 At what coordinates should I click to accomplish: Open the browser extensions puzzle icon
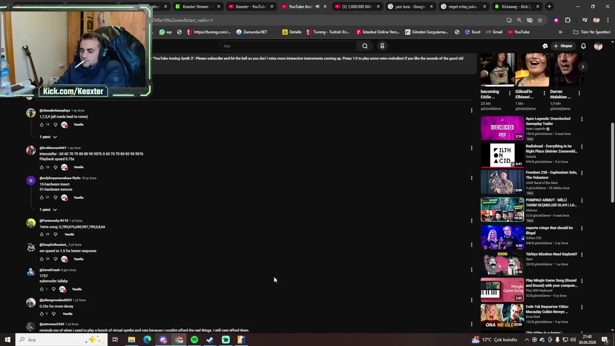coord(567,20)
